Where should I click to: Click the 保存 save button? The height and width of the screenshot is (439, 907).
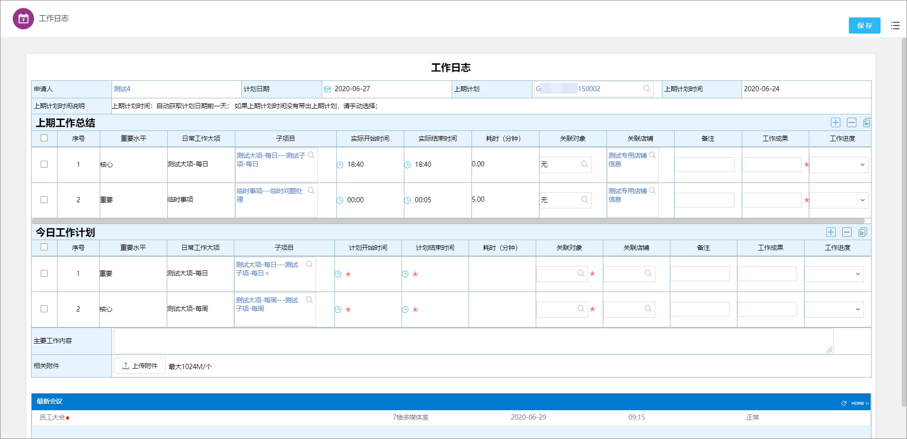[864, 26]
